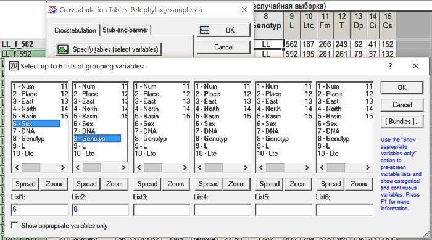Click Zoom under the fourth list
The width and height of the screenshot is (432, 240).
[x=236, y=184]
